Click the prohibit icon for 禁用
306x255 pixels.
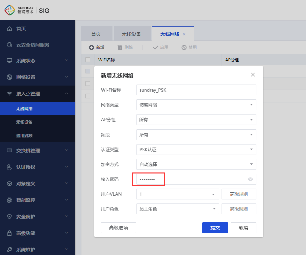(x=184, y=47)
